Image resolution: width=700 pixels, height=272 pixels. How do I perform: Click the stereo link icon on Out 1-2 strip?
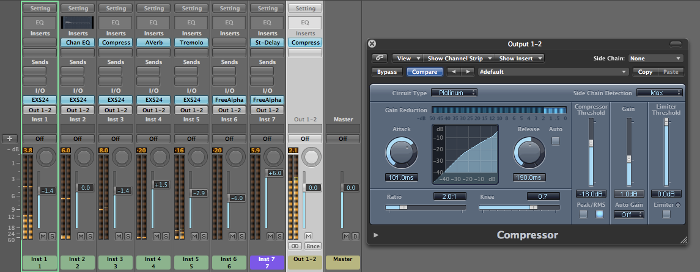tap(295, 246)
